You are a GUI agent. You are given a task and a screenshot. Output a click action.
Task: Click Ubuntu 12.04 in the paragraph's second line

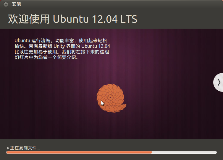pos(96,46)
